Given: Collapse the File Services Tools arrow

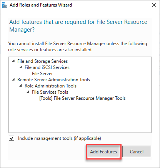Looking at the screenshot, I should tap(28, 92).
